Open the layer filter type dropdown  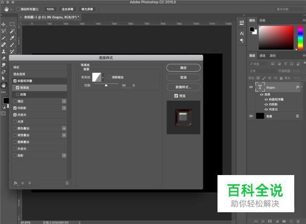[258, 64]
